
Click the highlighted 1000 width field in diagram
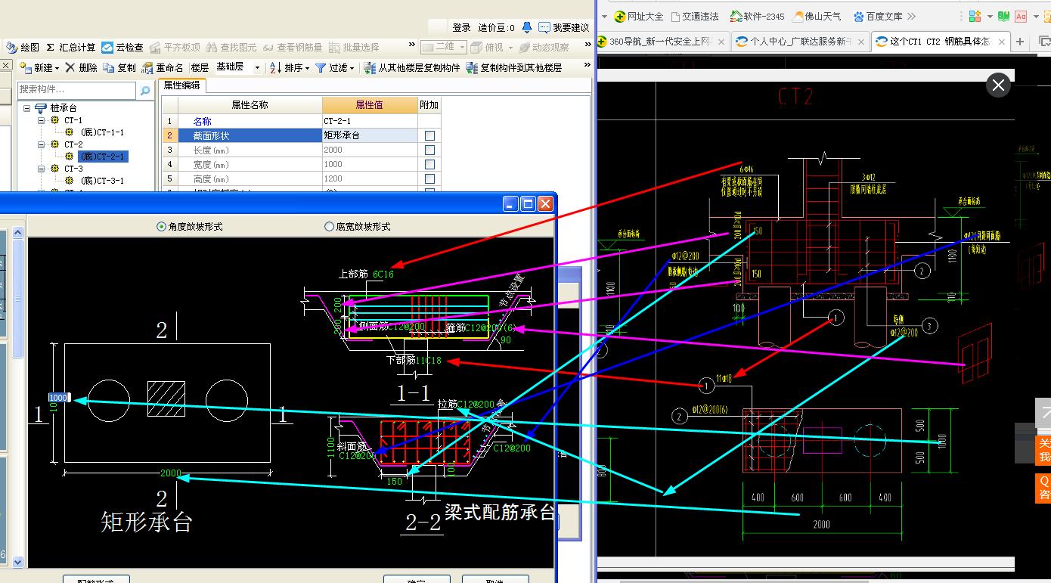[x=59, y=397]
